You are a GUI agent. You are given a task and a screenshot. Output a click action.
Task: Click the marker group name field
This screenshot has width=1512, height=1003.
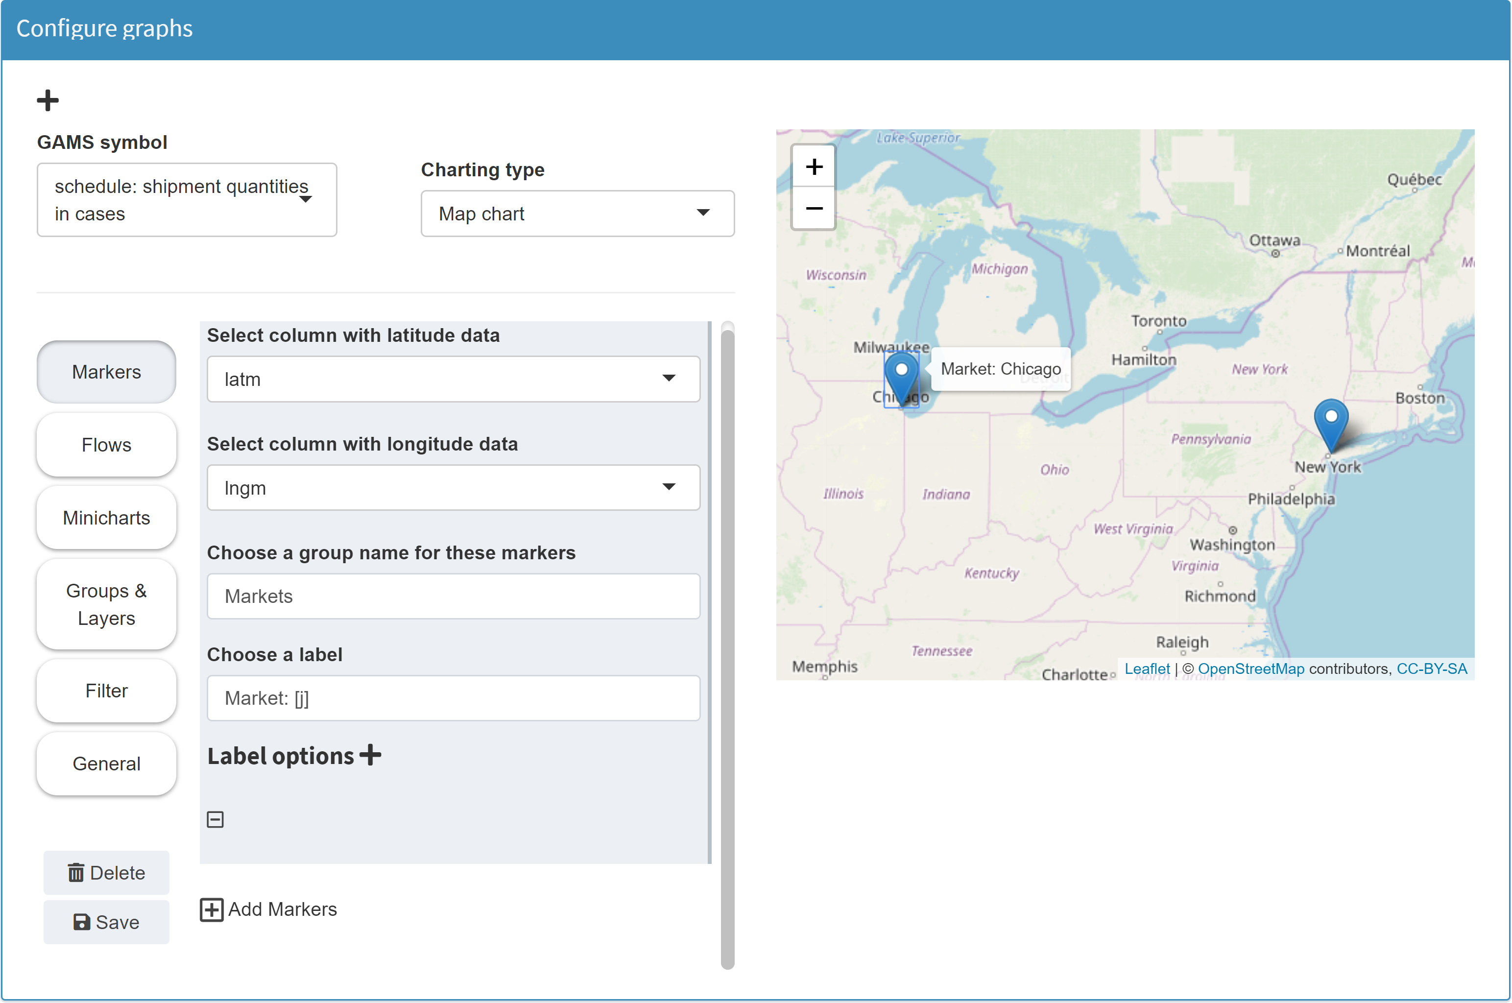[453, 596]
